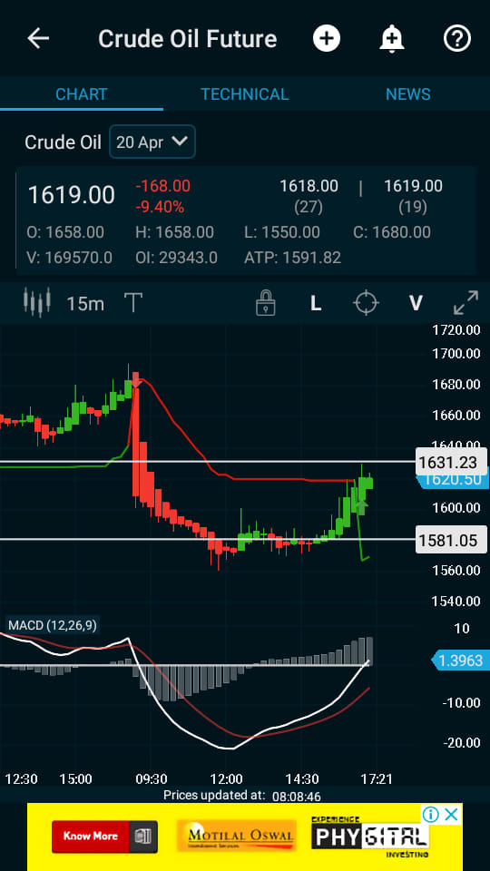This screenshot has width=490, height=871.
Task: Close the Motilal Oswal ad banner
Action: (452, 815)
